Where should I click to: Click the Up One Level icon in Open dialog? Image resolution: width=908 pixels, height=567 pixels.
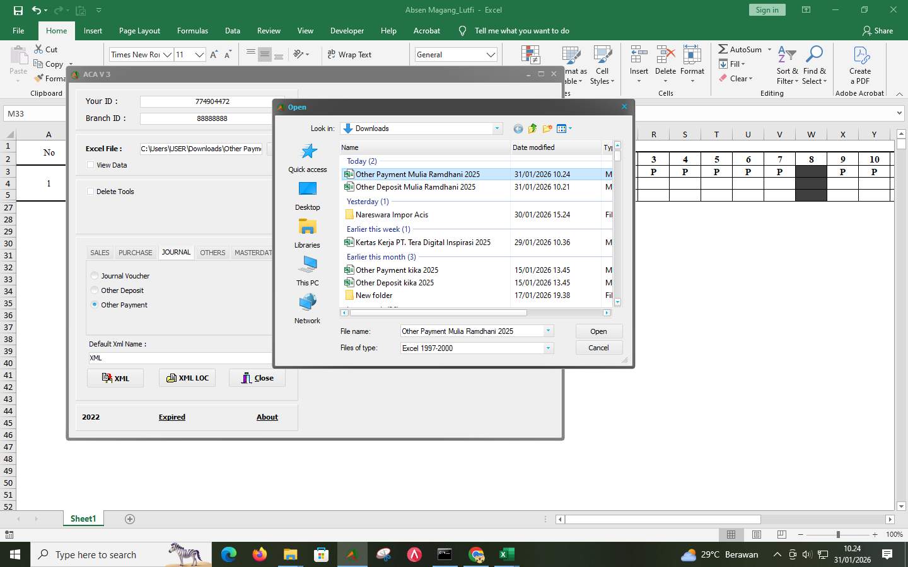(x=532, y=129)
